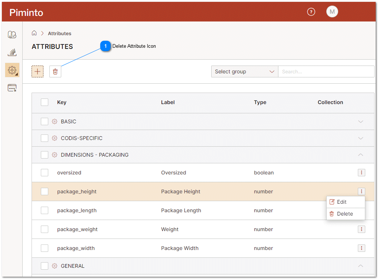The width and height of the screenshot is (379, 280).
Task: Check the checkbox for package_length
Action: point(45,210)
